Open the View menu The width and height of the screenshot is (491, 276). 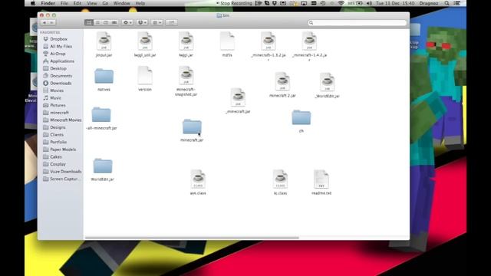pyautogui.click(x=92, y=3)
